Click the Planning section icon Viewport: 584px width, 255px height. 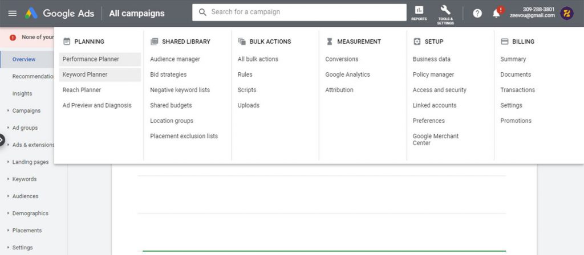click(67, 42)
